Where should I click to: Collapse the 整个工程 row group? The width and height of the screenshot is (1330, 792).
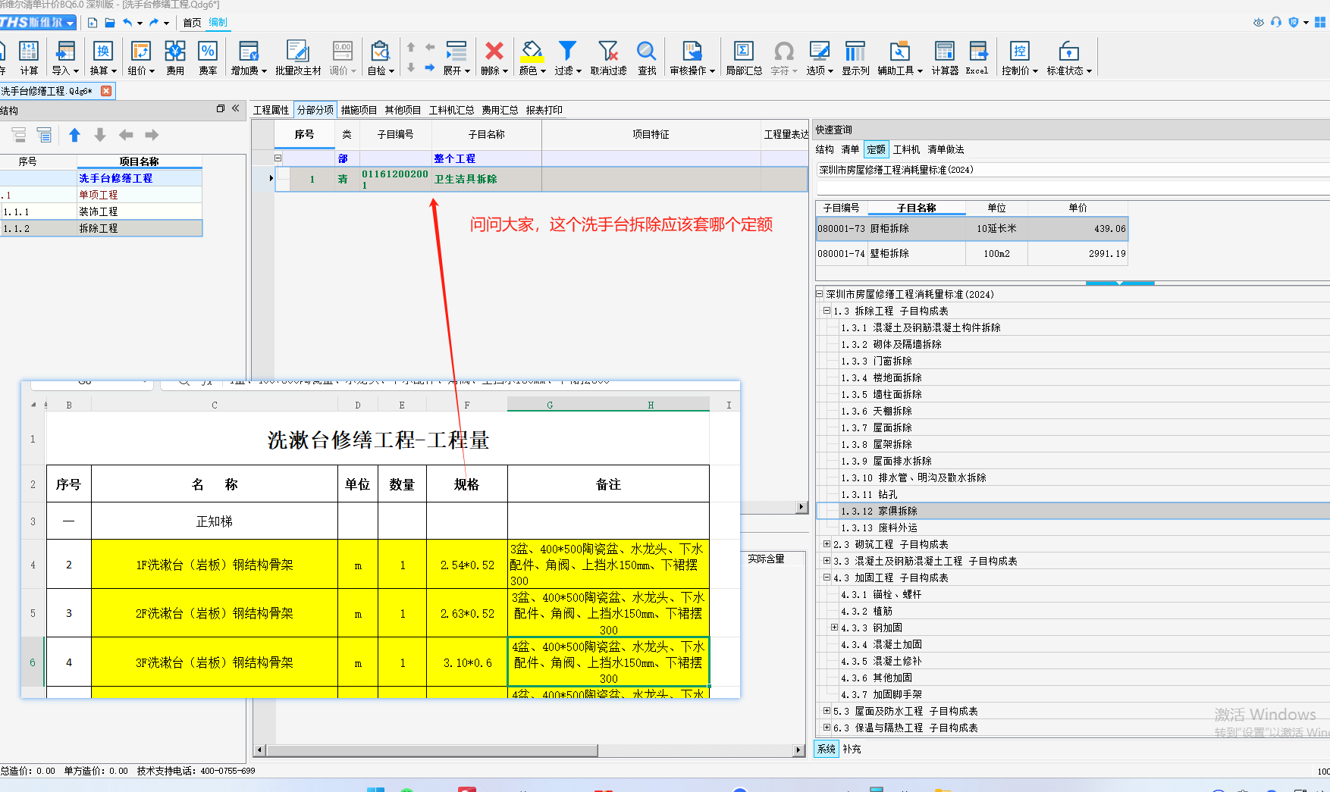[x=278, y=158]
